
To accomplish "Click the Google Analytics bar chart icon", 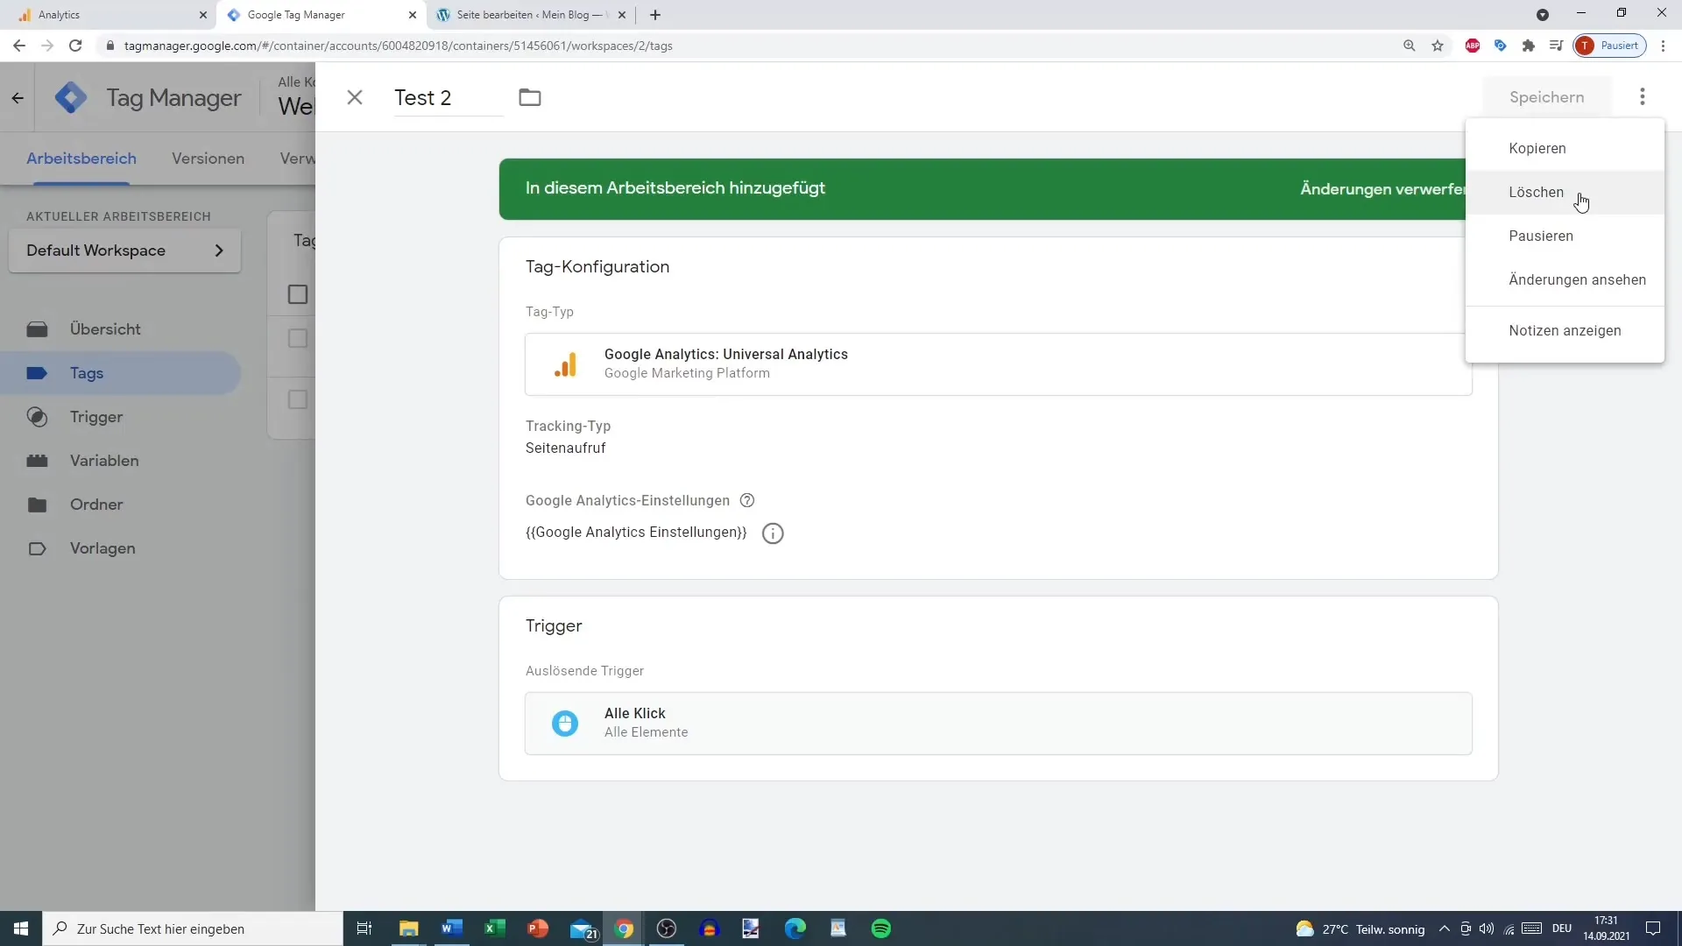I will [x=566, y=364].
